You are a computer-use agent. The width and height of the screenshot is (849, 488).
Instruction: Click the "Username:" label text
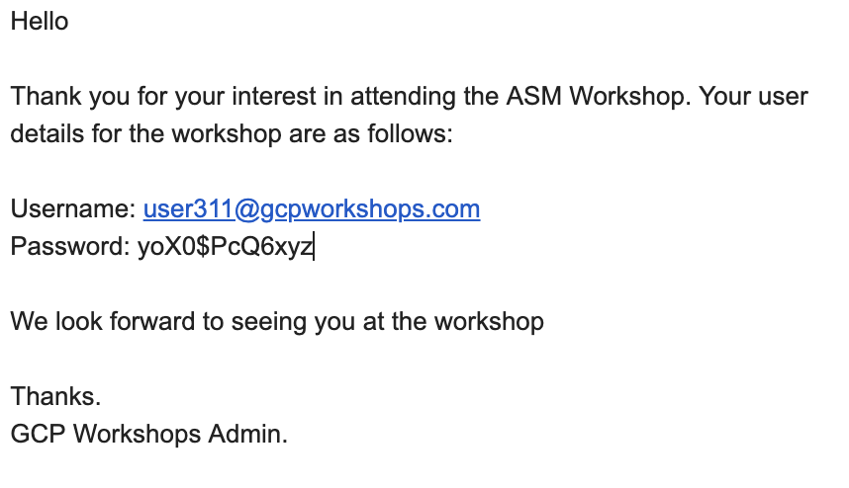73,209
